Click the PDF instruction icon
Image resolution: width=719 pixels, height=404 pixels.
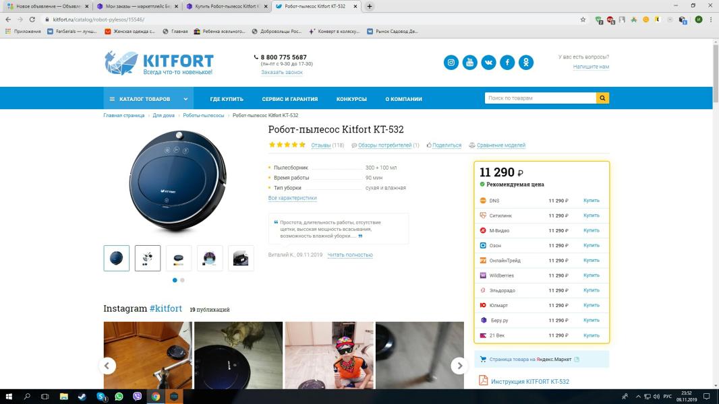483,380
